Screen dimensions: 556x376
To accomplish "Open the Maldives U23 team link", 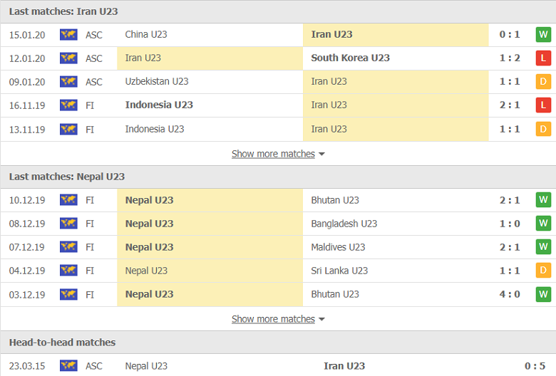I will pos(338,247).
